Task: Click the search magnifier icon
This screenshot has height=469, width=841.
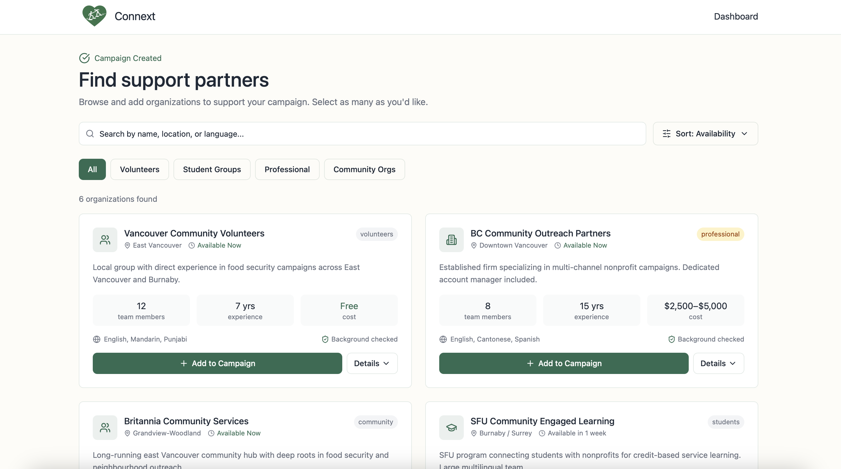Action: 90,134
